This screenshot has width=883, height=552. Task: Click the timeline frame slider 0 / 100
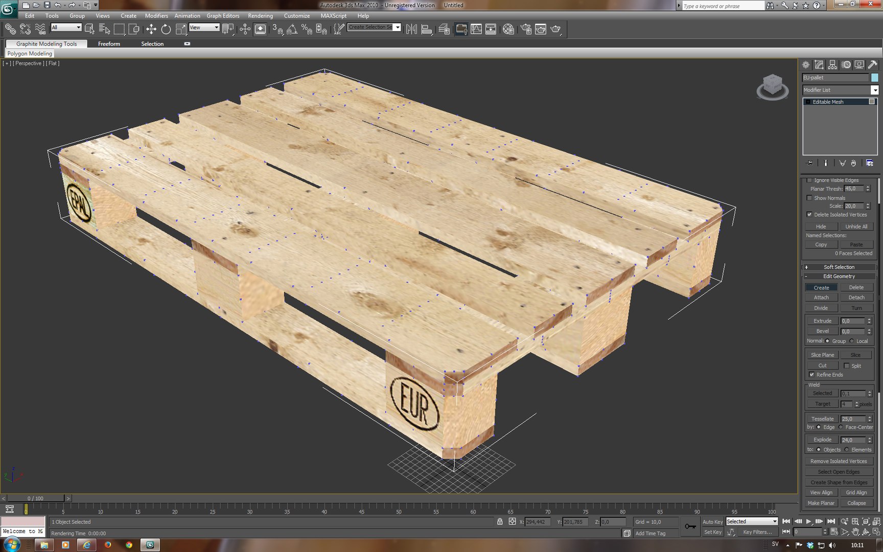click(35, 498)
